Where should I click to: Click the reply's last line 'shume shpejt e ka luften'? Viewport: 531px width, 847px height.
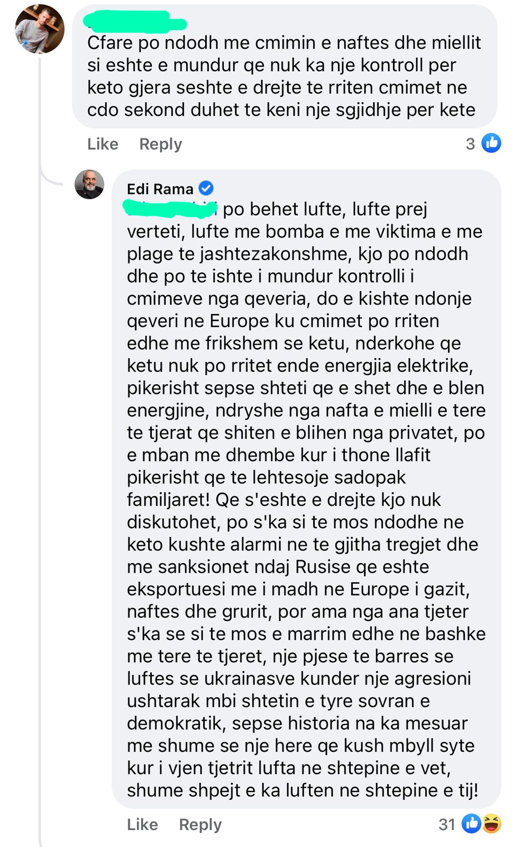pos(303,790)
